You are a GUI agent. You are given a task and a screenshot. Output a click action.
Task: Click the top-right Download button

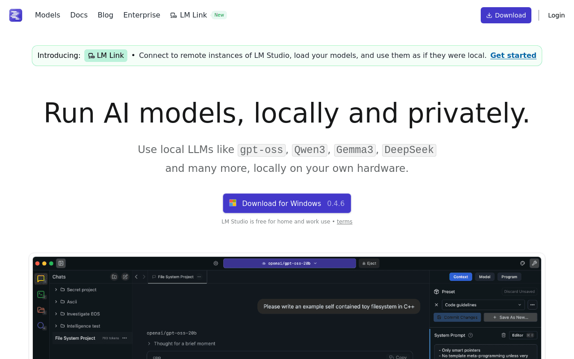coord(506,15)
